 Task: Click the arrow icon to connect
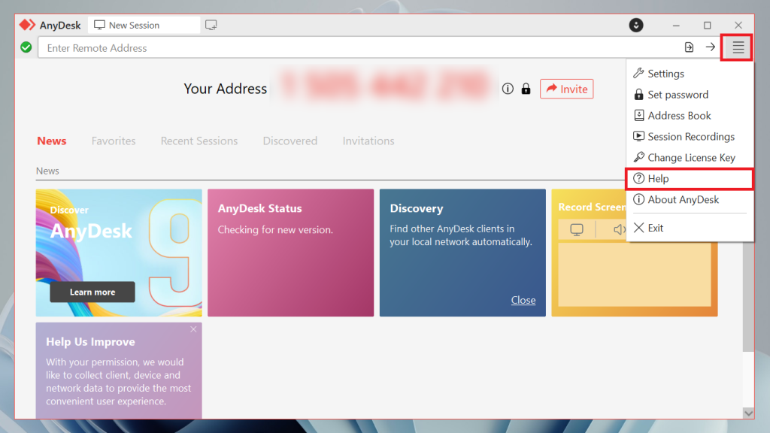(x=710, y=47)
